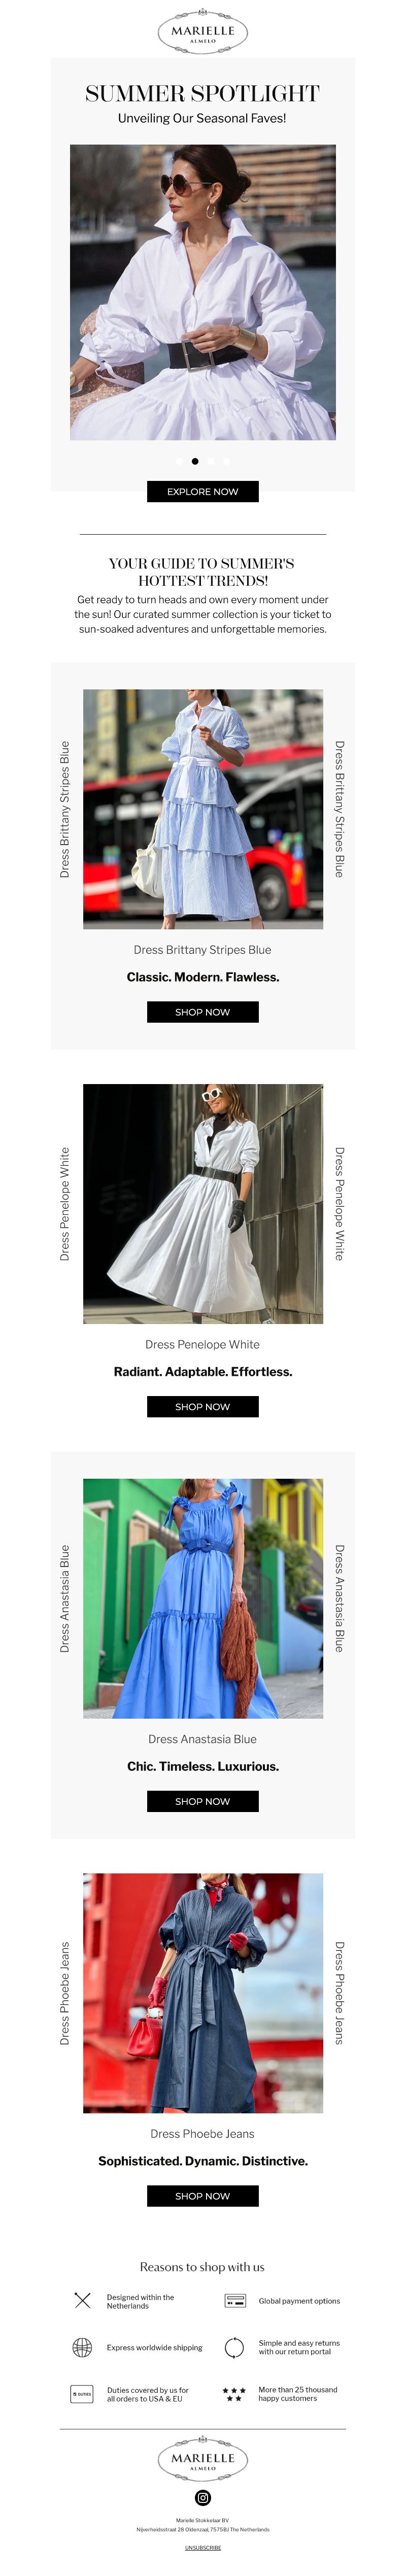Shop Now for Dress Penelope White
This screenshot has width=406, height=2576.
point(203,1406)
